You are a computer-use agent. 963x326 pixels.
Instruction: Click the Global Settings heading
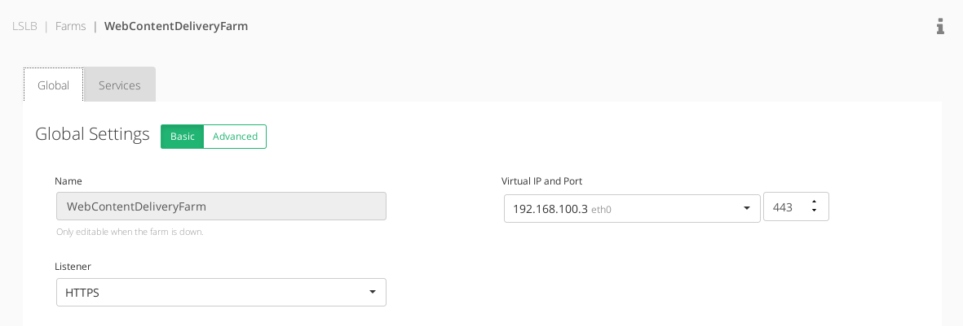click(x=92, y=134)
